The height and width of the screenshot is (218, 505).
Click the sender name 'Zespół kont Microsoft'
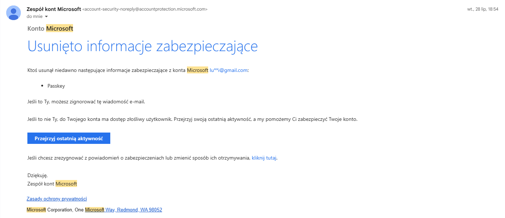pos(54,9)
